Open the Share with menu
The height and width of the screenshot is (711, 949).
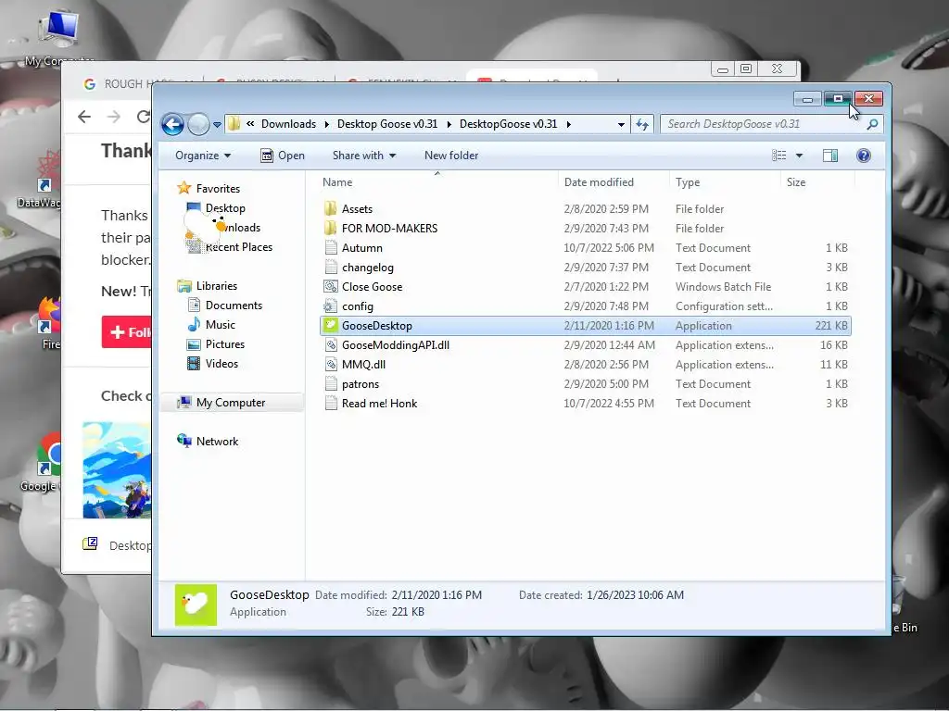(x=363, y=156)
